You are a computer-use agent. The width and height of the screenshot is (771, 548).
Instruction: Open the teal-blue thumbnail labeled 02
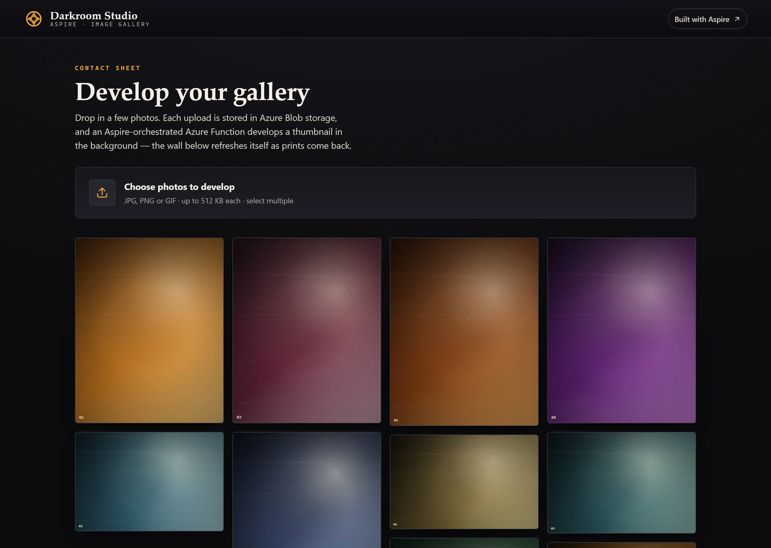click(x=149, y=482)
